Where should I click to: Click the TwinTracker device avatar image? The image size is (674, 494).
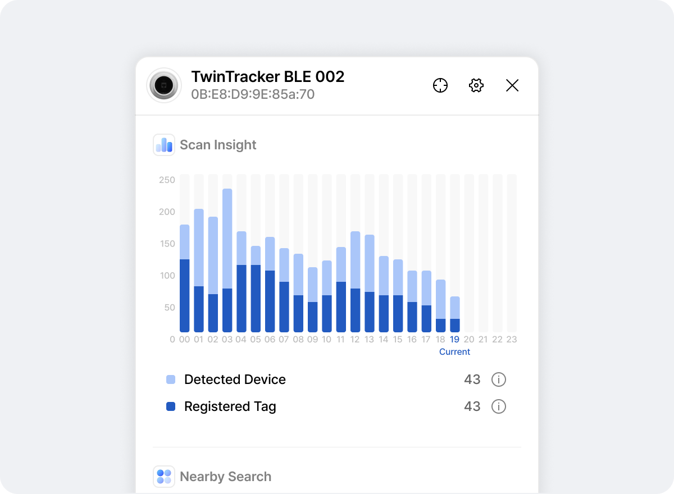(164, 85)
